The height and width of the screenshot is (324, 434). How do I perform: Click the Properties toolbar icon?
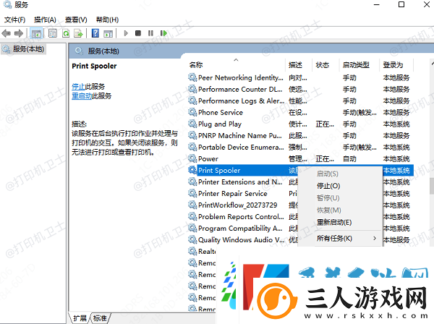point(53,33)
